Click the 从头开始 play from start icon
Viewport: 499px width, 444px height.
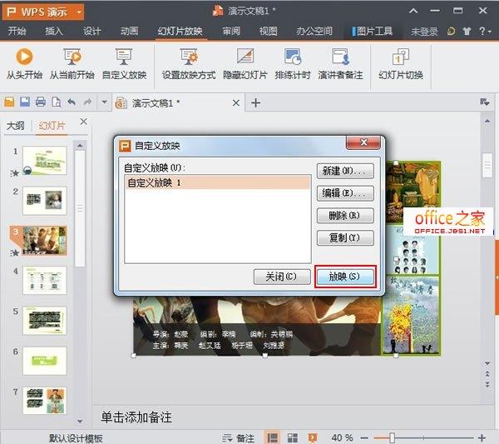[24, 57]
